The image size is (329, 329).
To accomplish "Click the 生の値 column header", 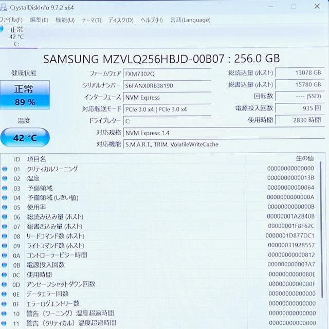I will tap(305, 158).
